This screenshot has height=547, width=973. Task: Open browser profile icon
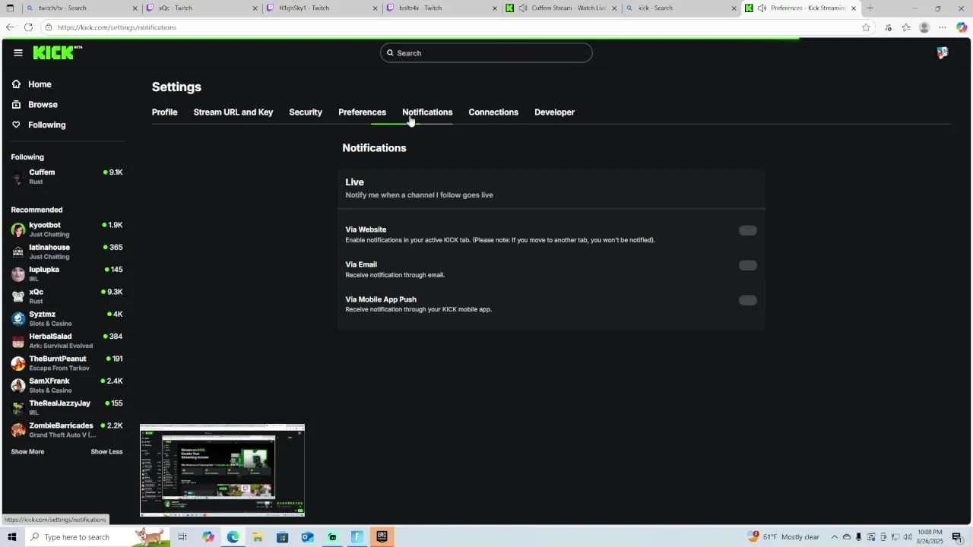click(x=924, y=27)
